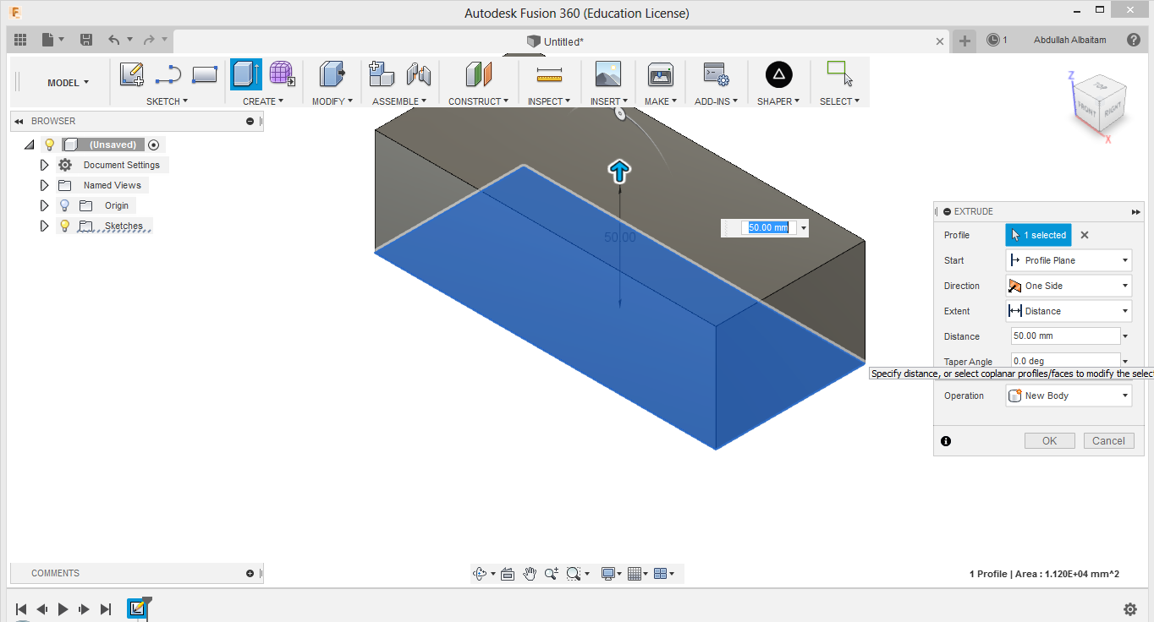Image resolution: width=1154 pixels, height=622 pixels.
Task: Open the CONSTRUCT menu
Action: tap(478, 101)
